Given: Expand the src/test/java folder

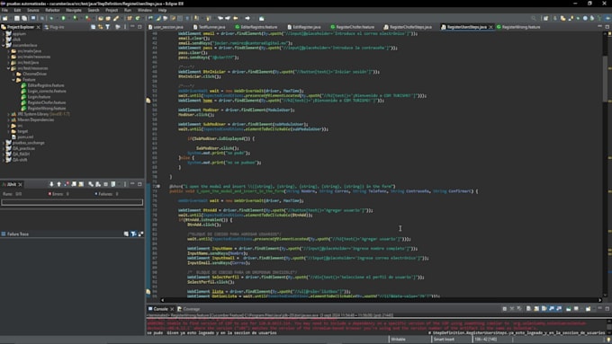Looking at the screenshot, I should [9, 62].
